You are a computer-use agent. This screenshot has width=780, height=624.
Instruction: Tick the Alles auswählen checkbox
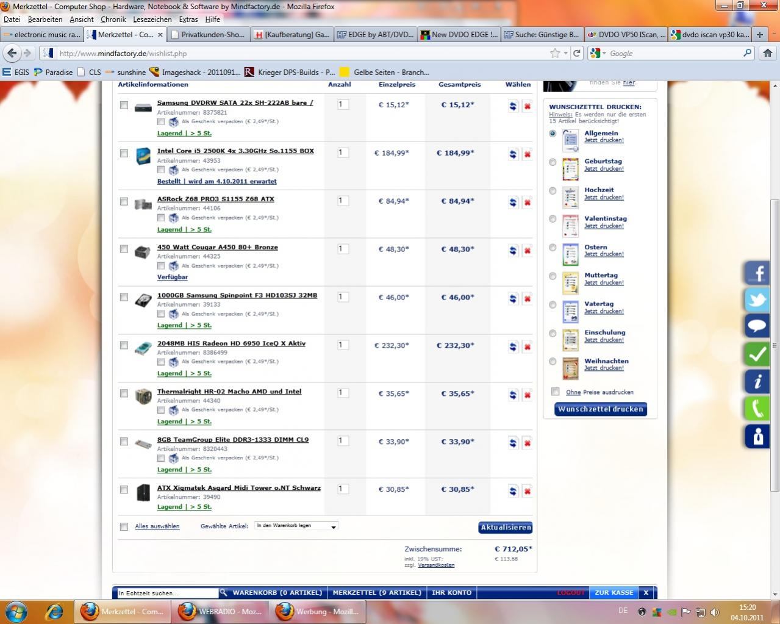(124, 527)
